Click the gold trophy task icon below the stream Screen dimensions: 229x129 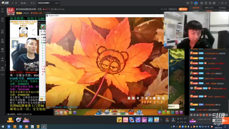10,120
